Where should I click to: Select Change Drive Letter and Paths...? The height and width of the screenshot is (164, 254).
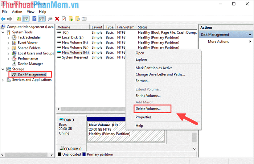163,74
